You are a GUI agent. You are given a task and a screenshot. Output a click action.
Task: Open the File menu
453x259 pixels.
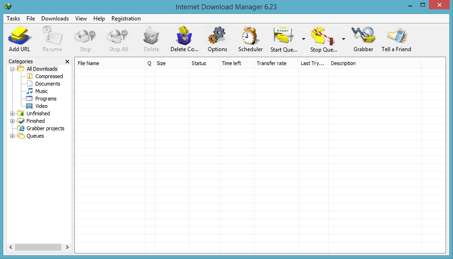tap(31, 19)
